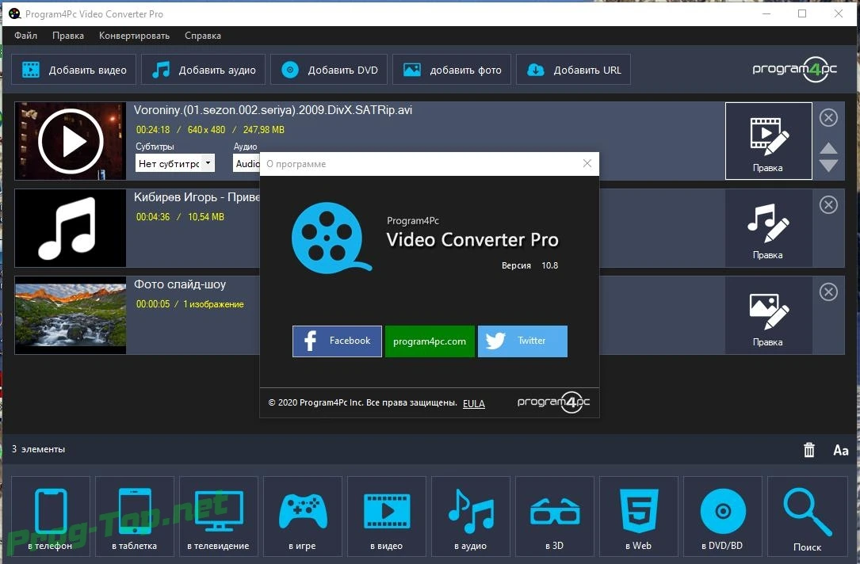Choose в видео output format
This screenshot has height=564, width=860.
(x=386, y=516)
